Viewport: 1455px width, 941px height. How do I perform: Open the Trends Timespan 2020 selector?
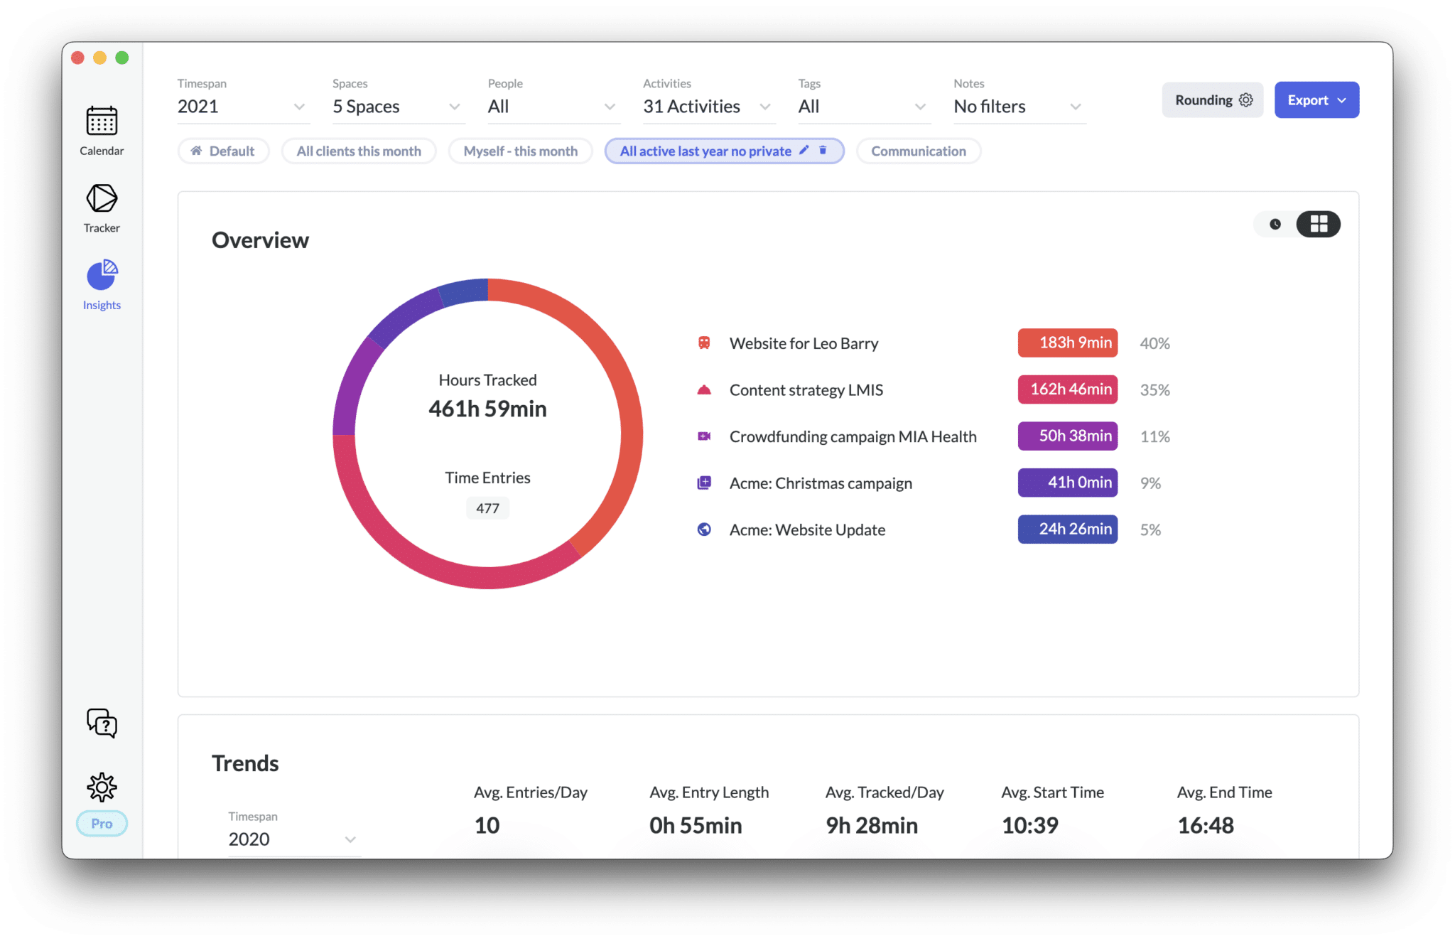click(291, 839)
